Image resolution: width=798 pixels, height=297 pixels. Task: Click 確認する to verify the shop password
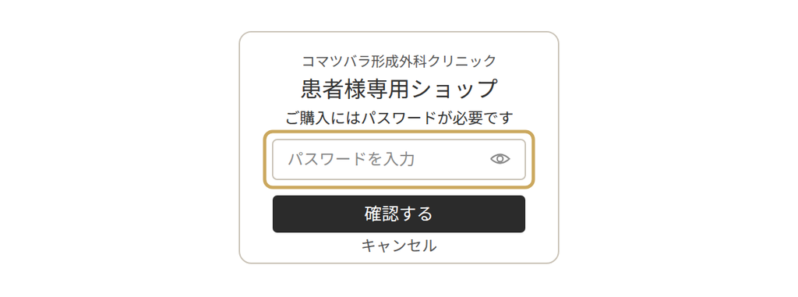point(398,214)
